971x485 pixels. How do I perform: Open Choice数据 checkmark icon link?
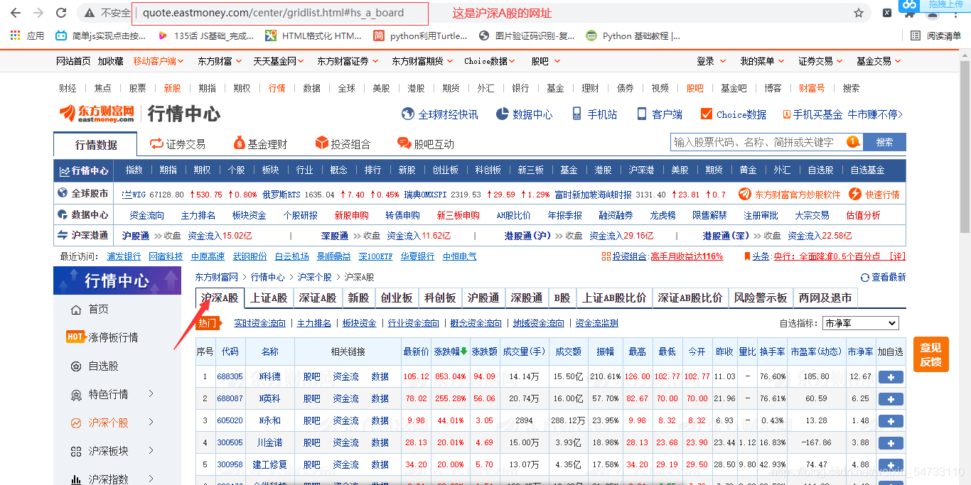pos(734,114)
